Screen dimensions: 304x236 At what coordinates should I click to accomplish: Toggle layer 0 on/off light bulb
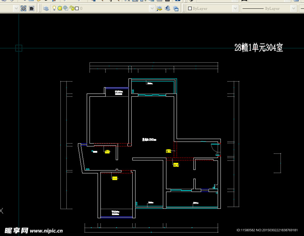(x=54, y=9)
